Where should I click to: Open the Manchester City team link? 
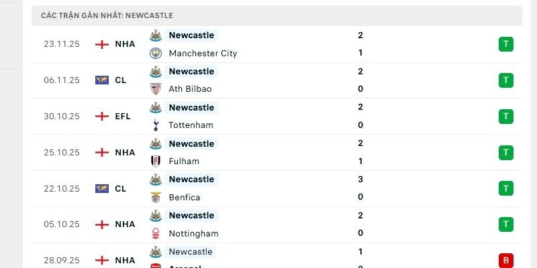[203, 53]
